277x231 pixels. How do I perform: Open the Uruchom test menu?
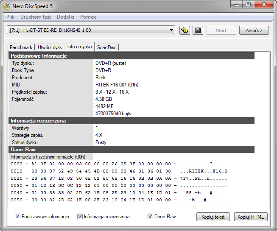36,17
